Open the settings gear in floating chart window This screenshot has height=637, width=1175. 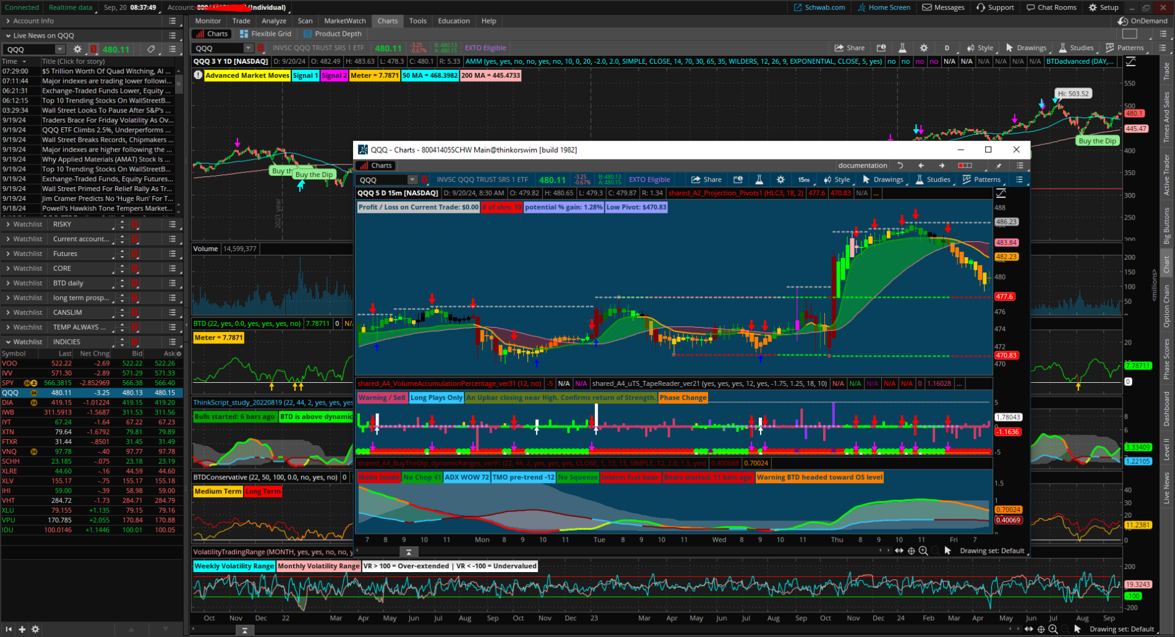pos(780,179)
